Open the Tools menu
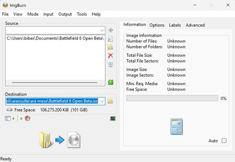235x162 pixels. tap(82, 14)
